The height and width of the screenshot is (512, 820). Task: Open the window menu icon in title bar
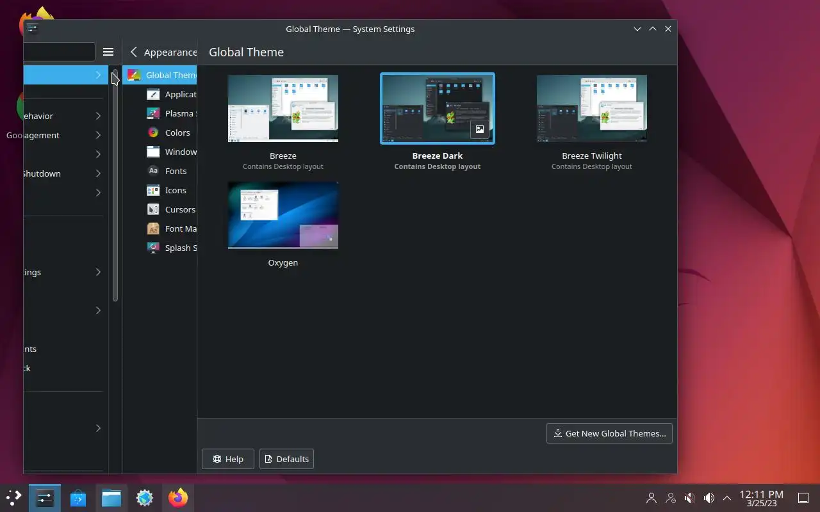(x=33, y=29)
